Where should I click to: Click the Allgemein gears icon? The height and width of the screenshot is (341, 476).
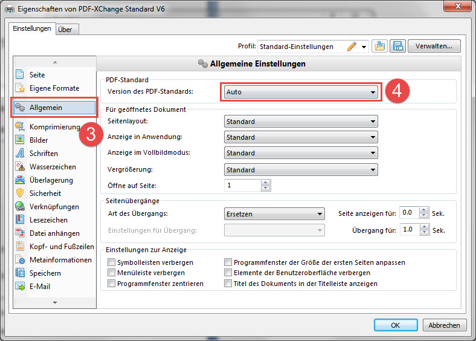point(20,107)
